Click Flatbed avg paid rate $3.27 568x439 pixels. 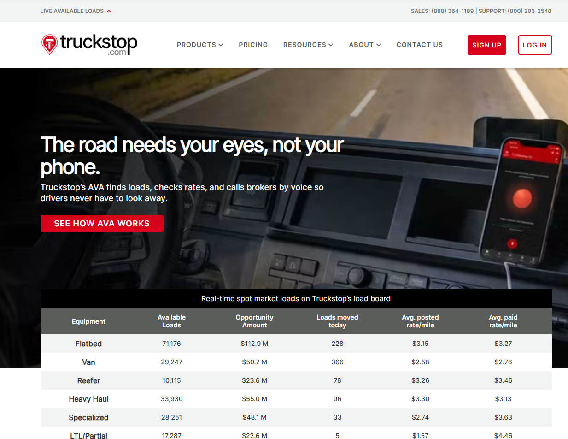(503, 344)
